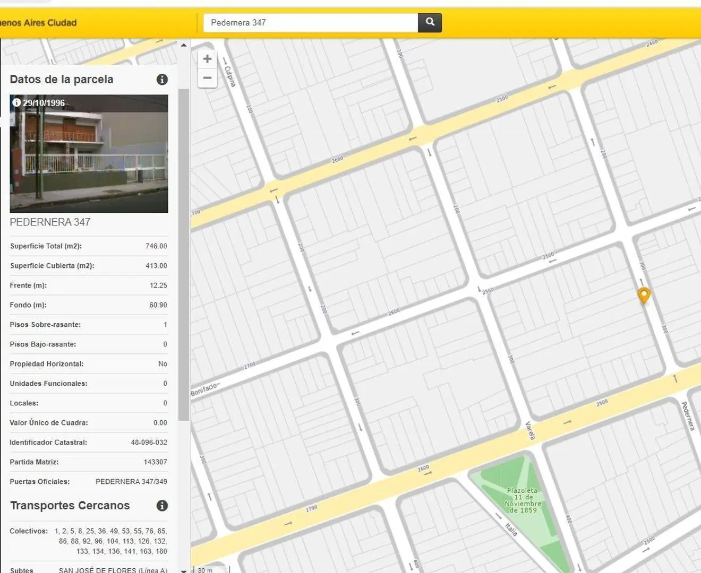Click the Culpina street label on map

[x=230, y=76]
